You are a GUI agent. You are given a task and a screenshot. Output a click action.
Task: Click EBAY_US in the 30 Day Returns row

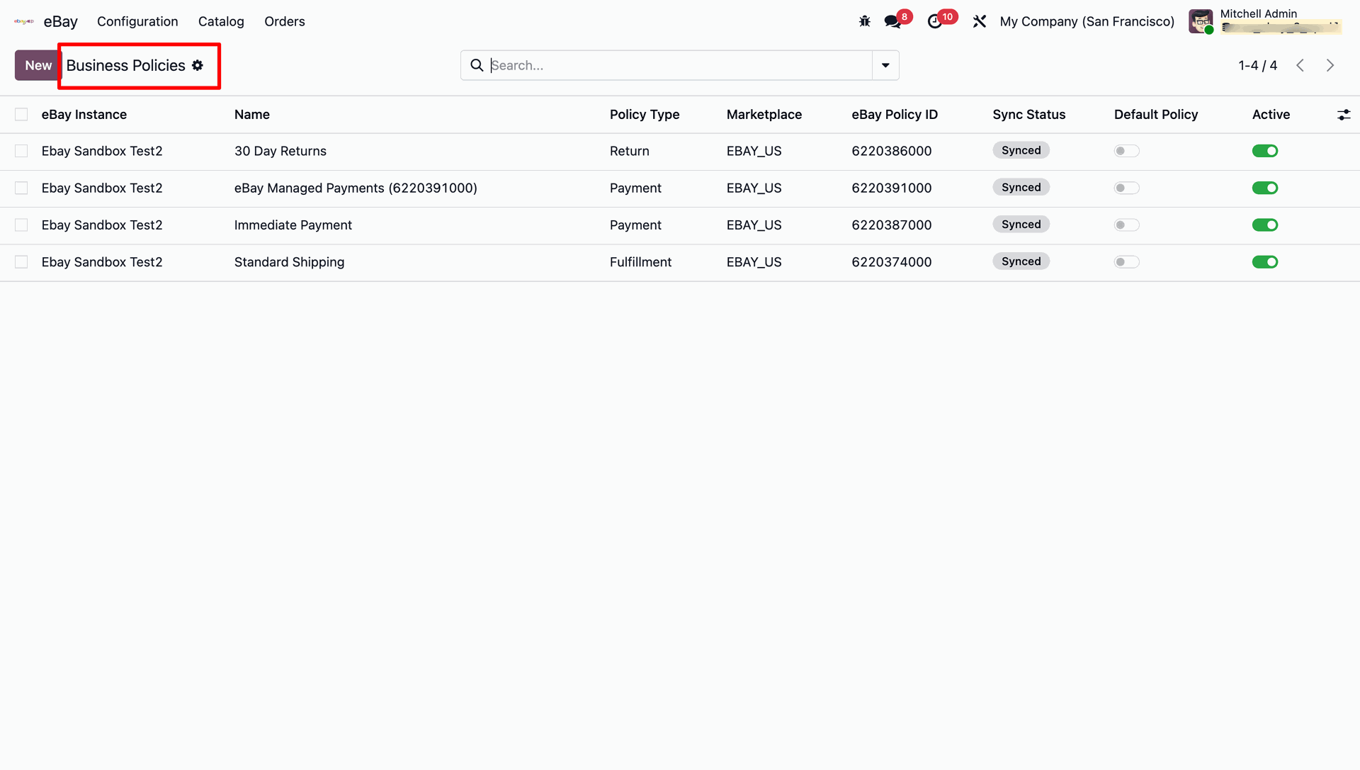click(754, 151)
